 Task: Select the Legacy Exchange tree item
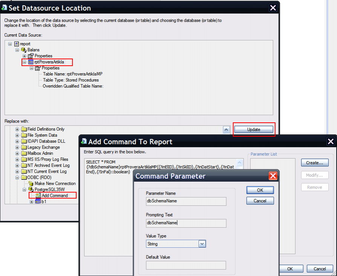coord(43,147)
